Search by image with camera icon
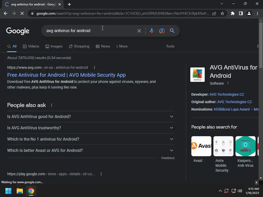 162,31
